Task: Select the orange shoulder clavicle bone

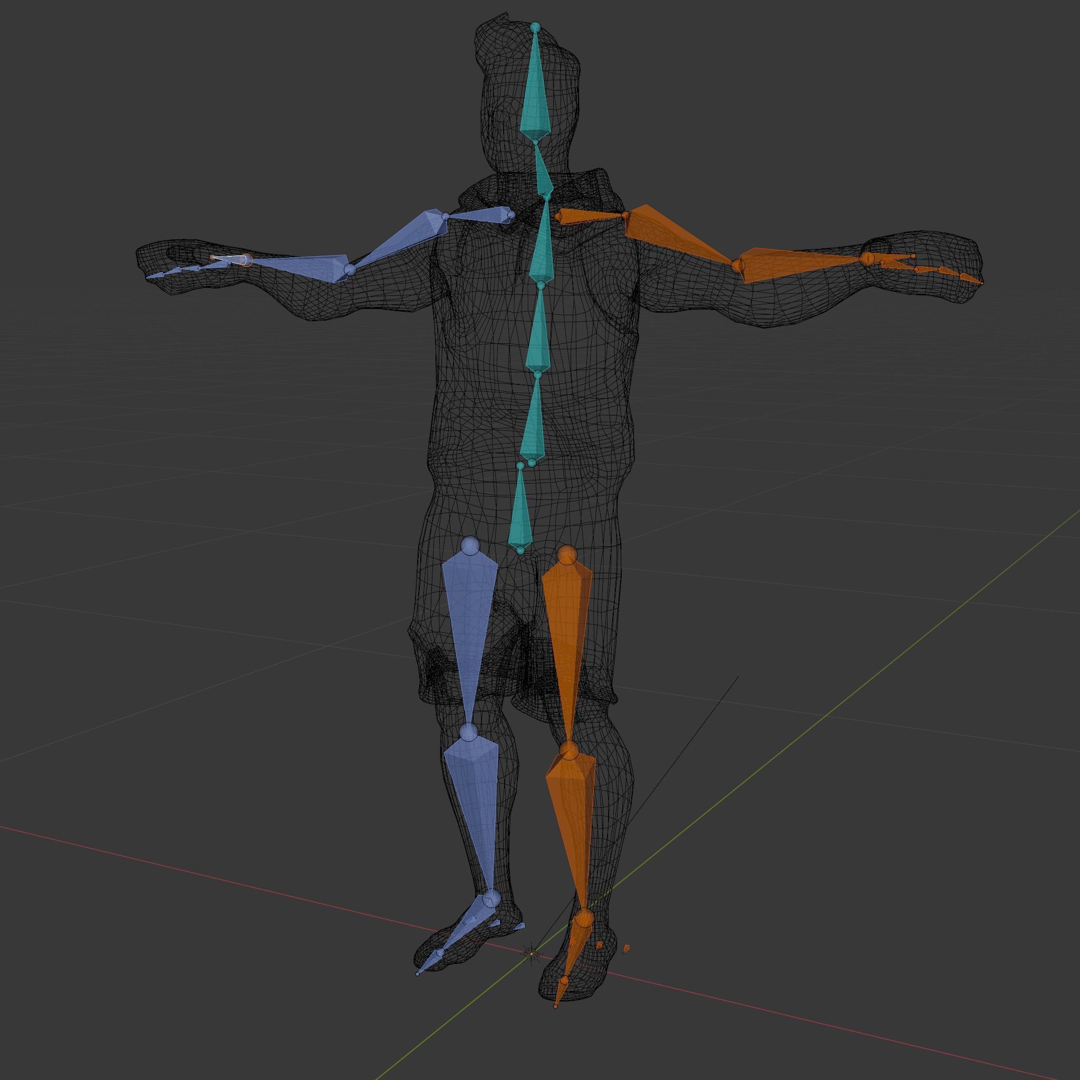Action: (592, 216)
